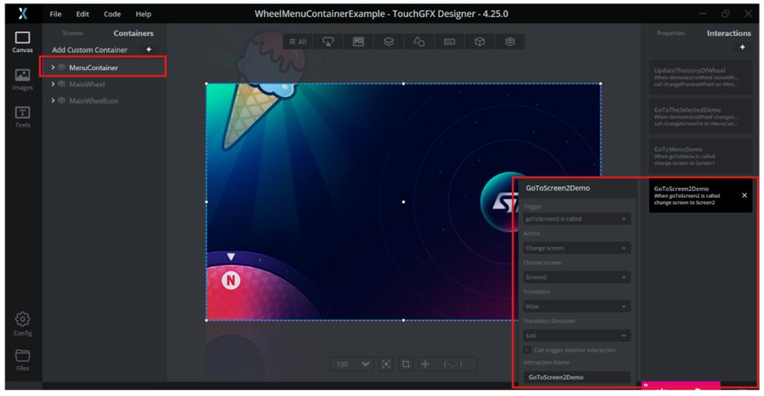Open the progress indicator widgets icon

(449, 42)
